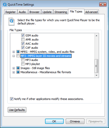
Task: Select Miscellaneous file formats row
Action: [46, 72]
